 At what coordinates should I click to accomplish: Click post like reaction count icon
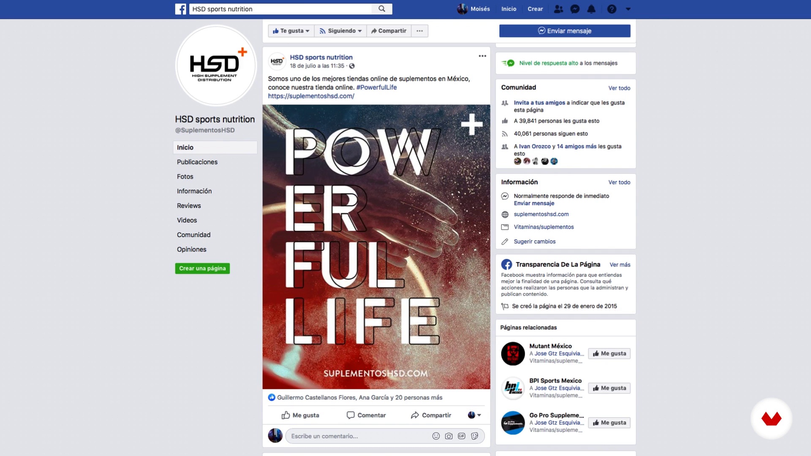pos(272,397)
